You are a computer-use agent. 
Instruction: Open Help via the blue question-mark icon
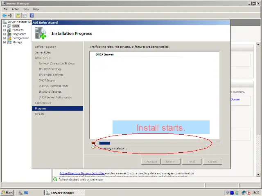tap(32, 16)
